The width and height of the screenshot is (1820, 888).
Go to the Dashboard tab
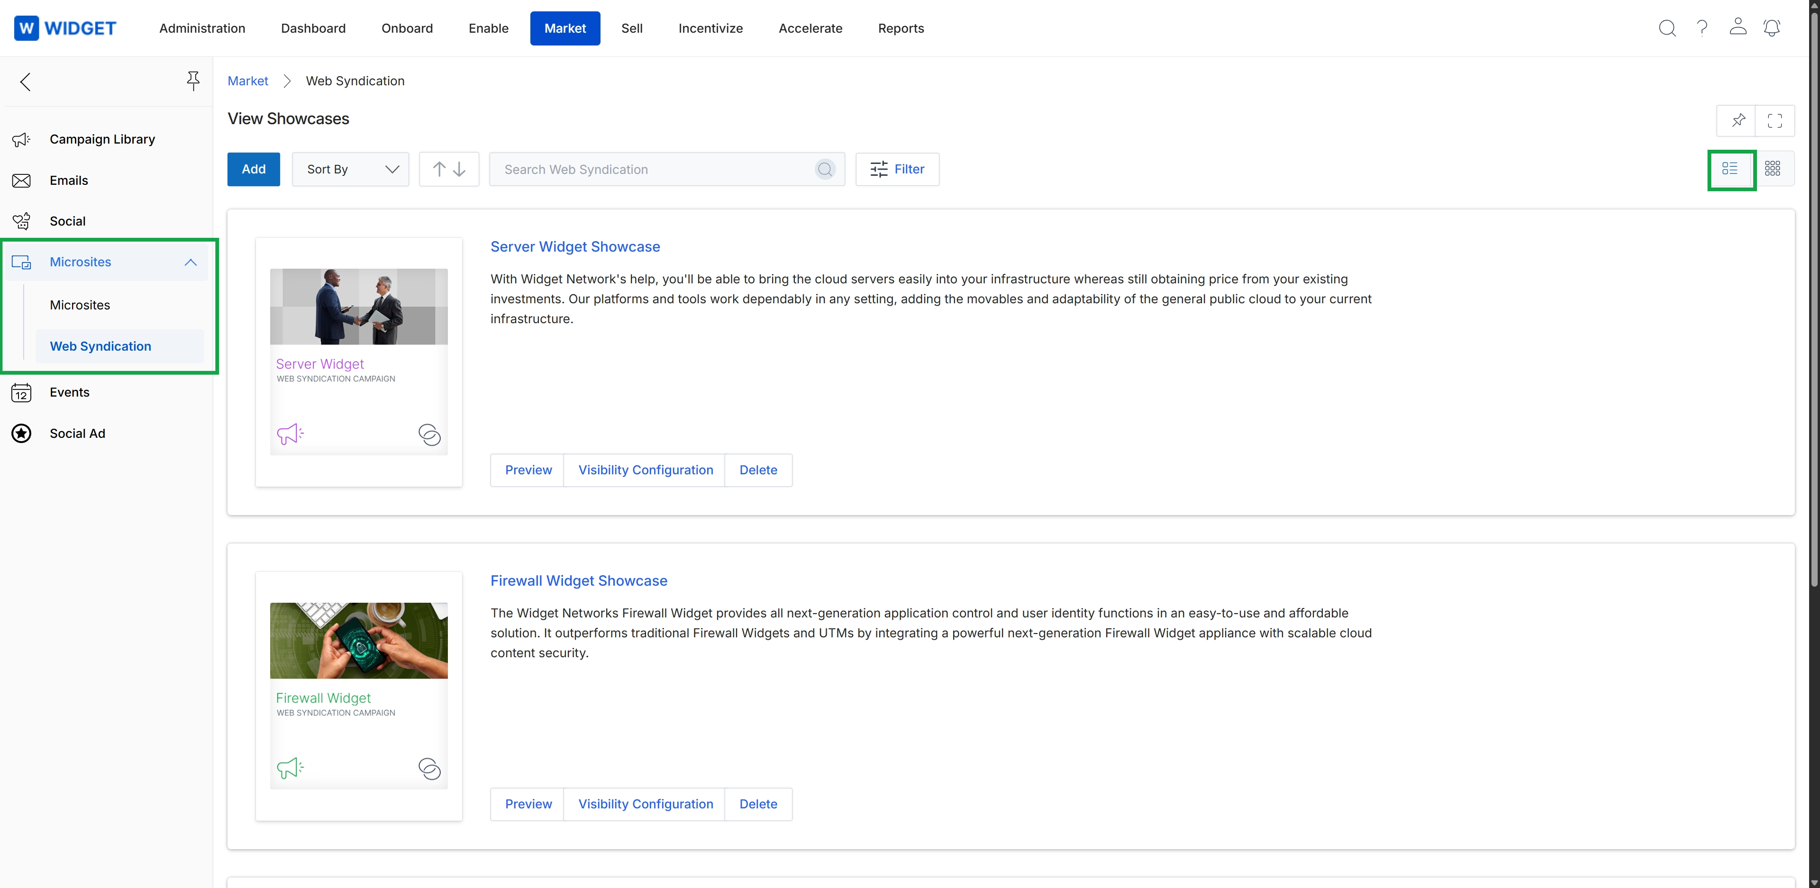click(x=313, y=28)
